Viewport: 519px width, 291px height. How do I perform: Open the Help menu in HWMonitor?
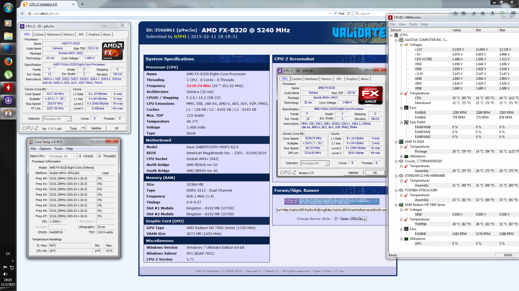[424, 24]
